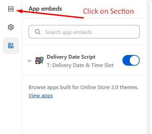This screenshot has width=152, height=134.
Task: Click the T: Delivery Date & Time Slot subtitle
Action: (80, 65)
